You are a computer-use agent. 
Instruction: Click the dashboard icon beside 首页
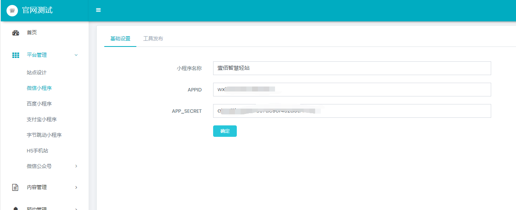coord(16,33)
